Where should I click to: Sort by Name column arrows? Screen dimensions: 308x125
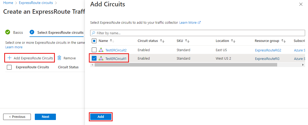[112, 41]
